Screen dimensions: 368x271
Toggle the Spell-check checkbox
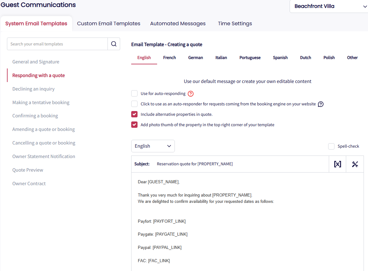331,146
